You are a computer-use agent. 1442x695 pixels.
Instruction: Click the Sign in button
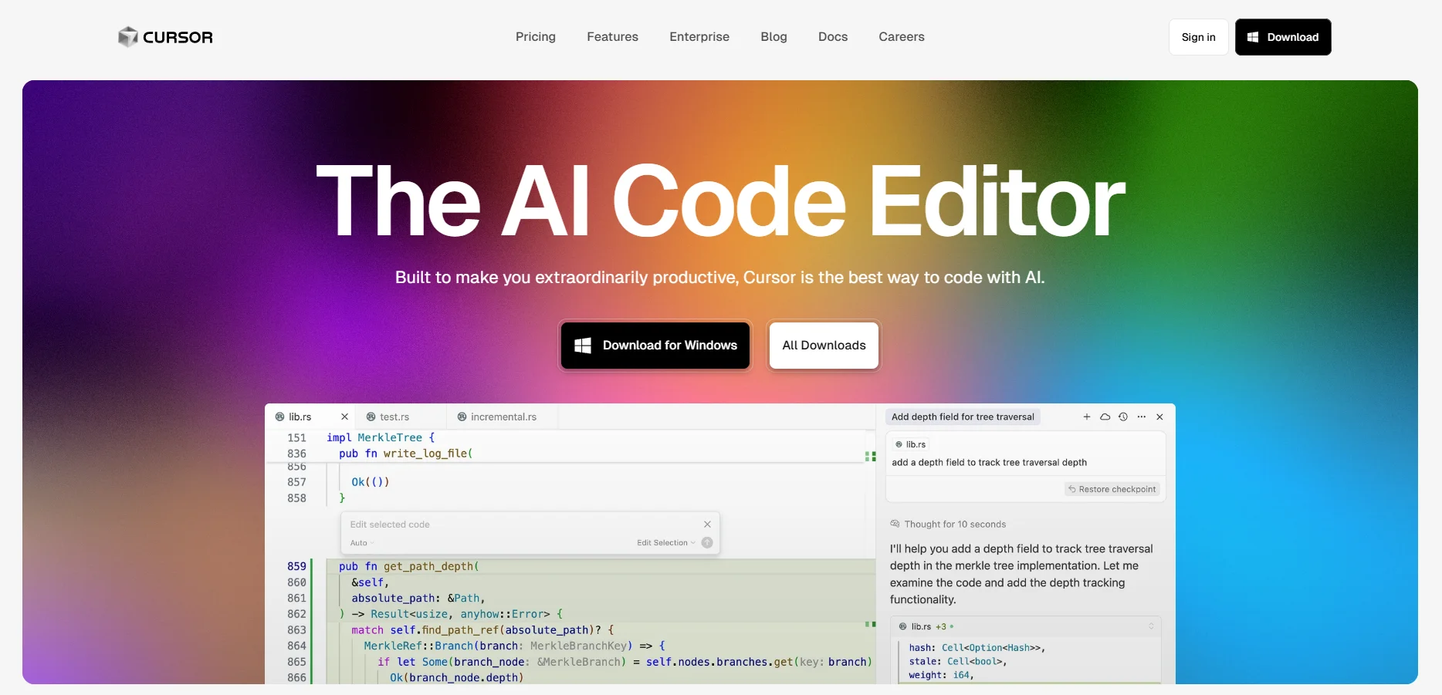1198,37
